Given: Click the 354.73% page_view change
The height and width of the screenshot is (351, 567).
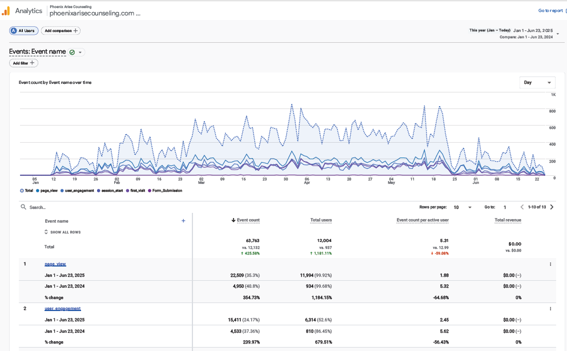Looking at the screenshot, I should click(251, 298).
